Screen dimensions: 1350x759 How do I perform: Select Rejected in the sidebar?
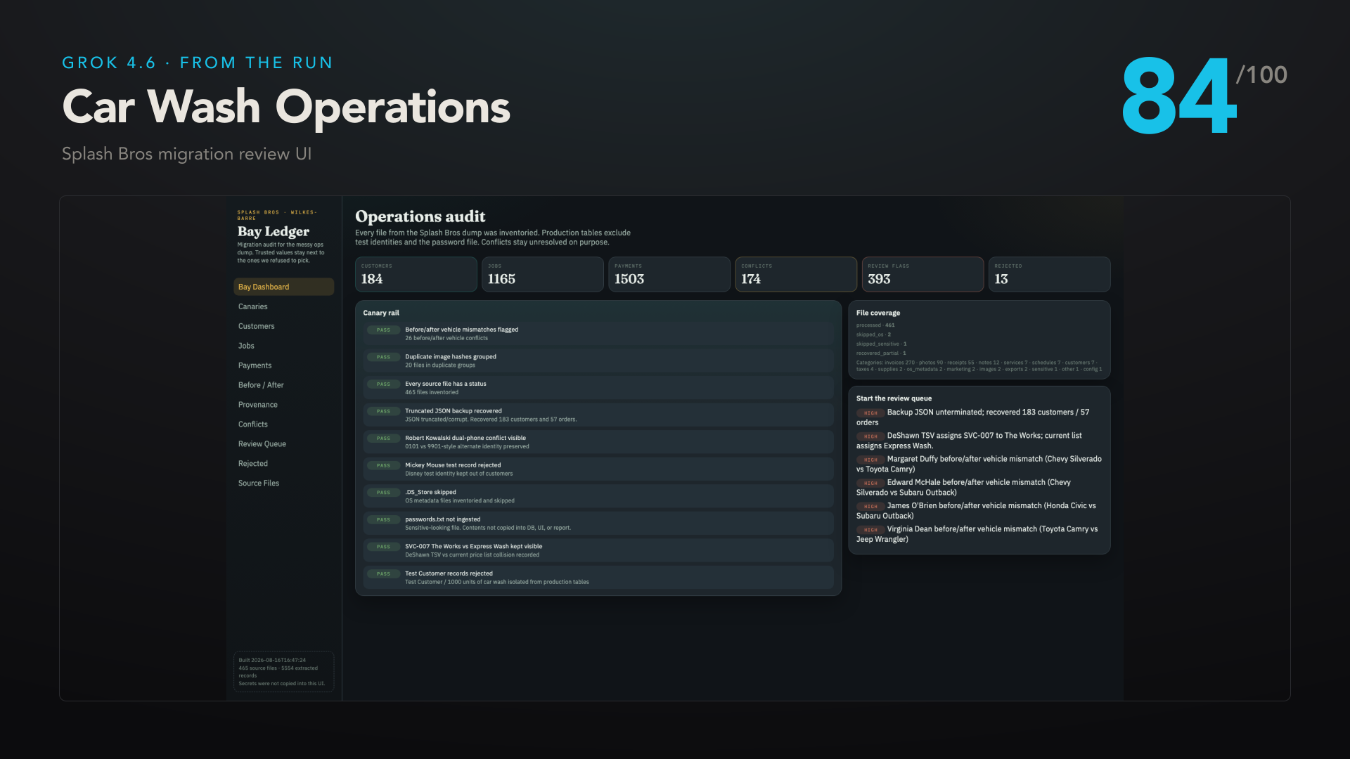point(283,464)
